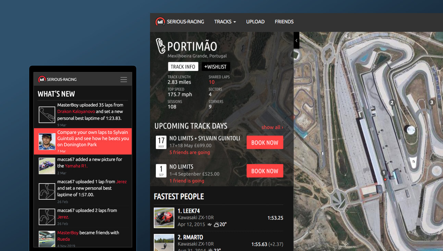This screenshot has width=443, height=251.
Task: Book the No Limits + Sylvain Guintoli day
Action: [264, 142]
